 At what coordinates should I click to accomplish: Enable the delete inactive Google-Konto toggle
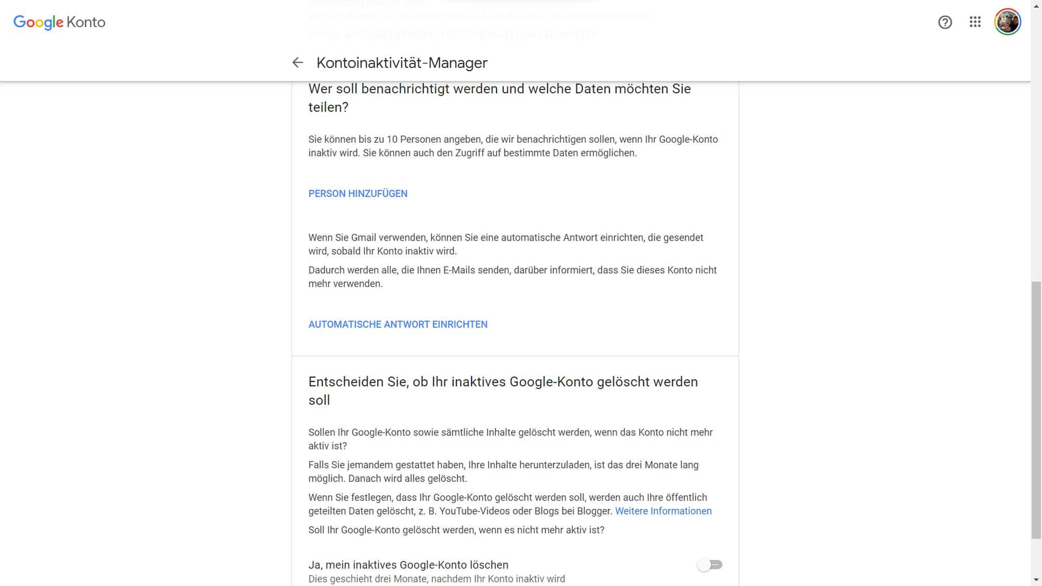[x=710, y=565]
